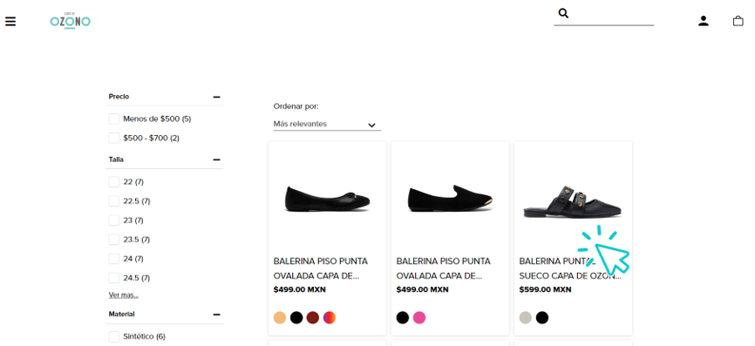Image resolution: width=755 pixels, height=346 pixels.
Task: Choose dark red swatch on first product
Action: [x=313, y=317]
